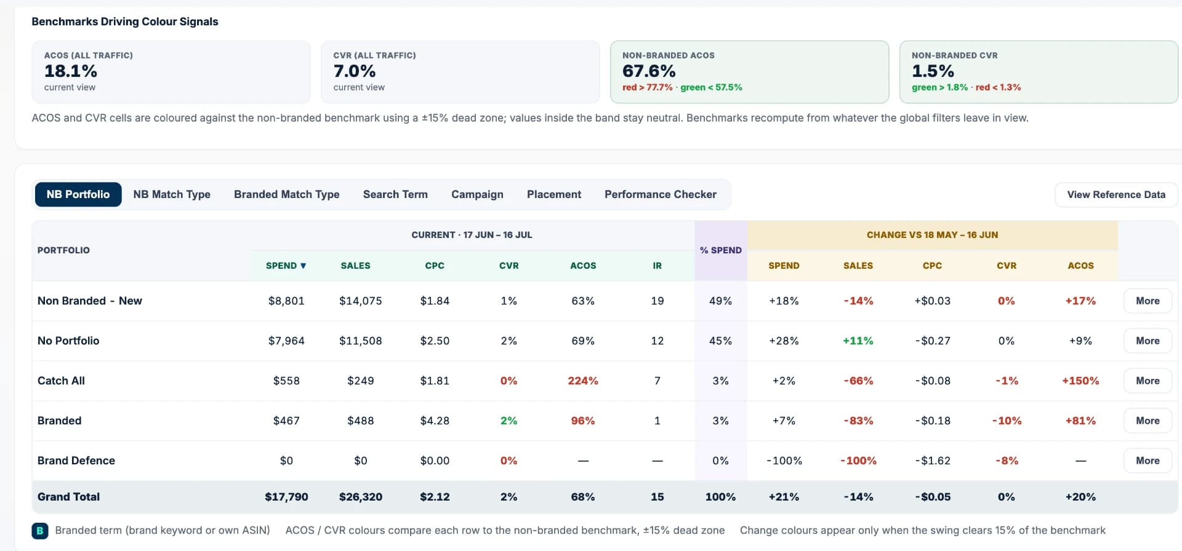Click the ACOS column header under Current

coord(583,266)
